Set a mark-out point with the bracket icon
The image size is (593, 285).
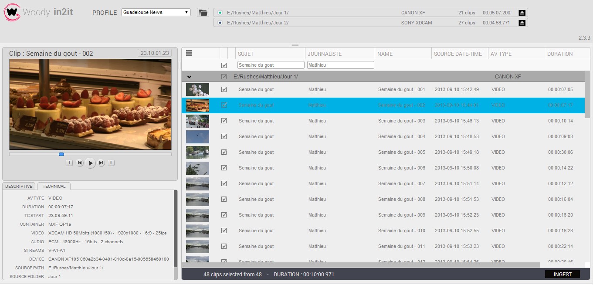111,162
